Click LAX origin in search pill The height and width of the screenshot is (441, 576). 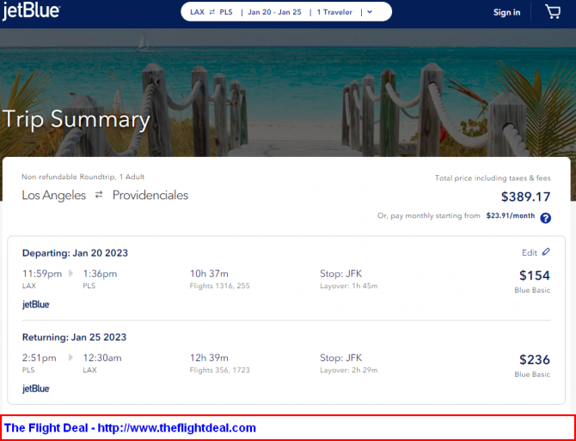click(197, 12)
